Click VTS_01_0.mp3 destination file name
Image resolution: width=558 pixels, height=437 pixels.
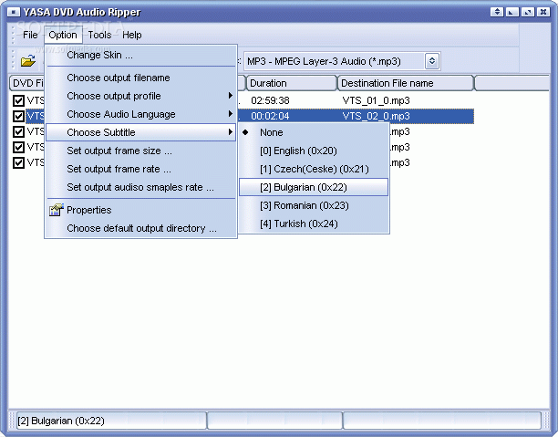point(377,100)
